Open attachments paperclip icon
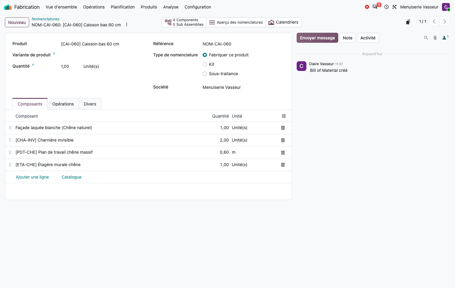Screen dimensions: 455x288 click(x=435, y=38)
